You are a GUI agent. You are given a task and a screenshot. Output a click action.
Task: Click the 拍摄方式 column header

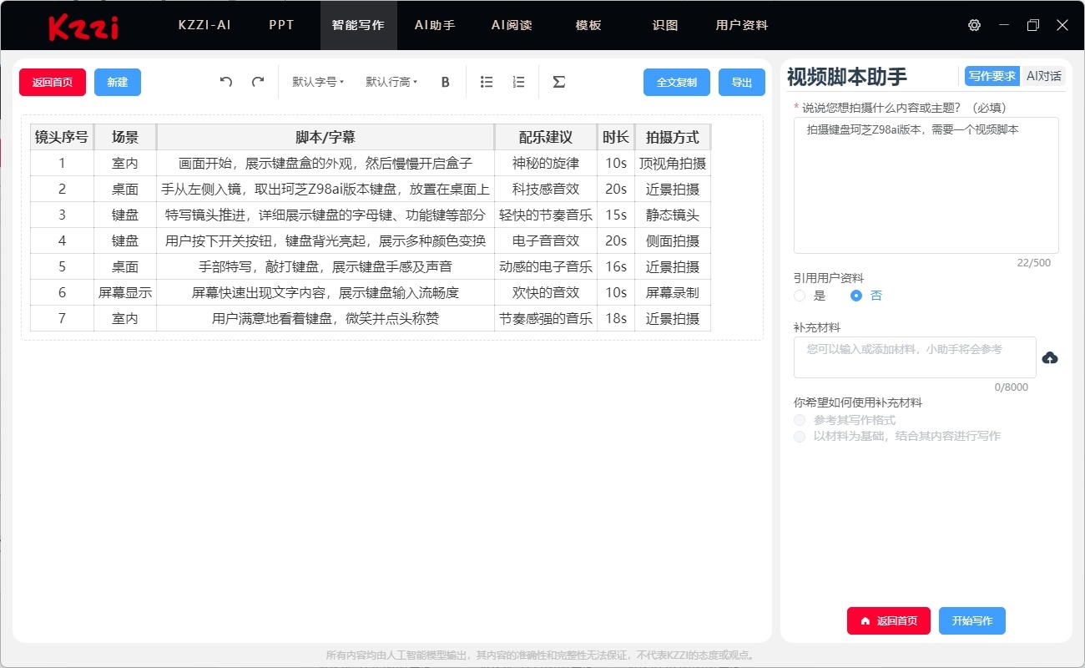pos(673,137)
